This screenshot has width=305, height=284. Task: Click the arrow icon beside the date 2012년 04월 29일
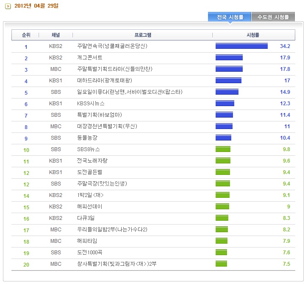click(8, 6)
